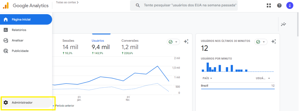The width and height of the screenshot is (299, 111).
Task: Click the search magnifier icon
Action: pos(138,5)
